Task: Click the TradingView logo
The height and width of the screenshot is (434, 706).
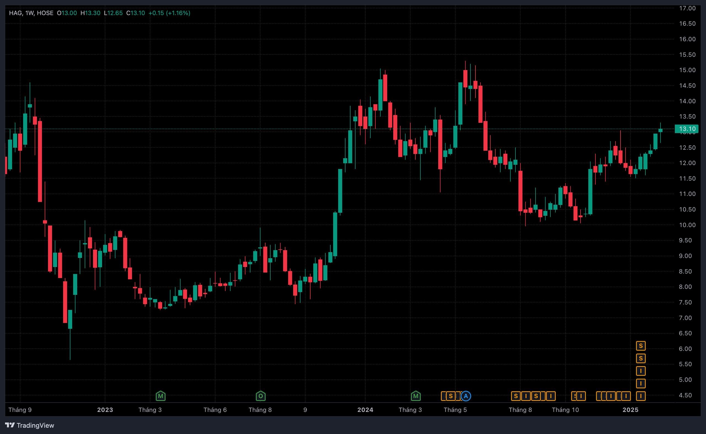Action: pos(29,425)
